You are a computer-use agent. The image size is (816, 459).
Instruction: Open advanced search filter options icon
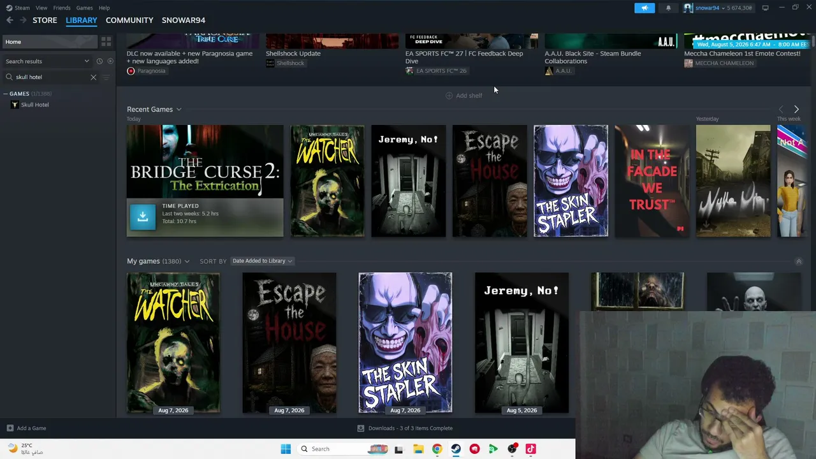click(106, 77)
